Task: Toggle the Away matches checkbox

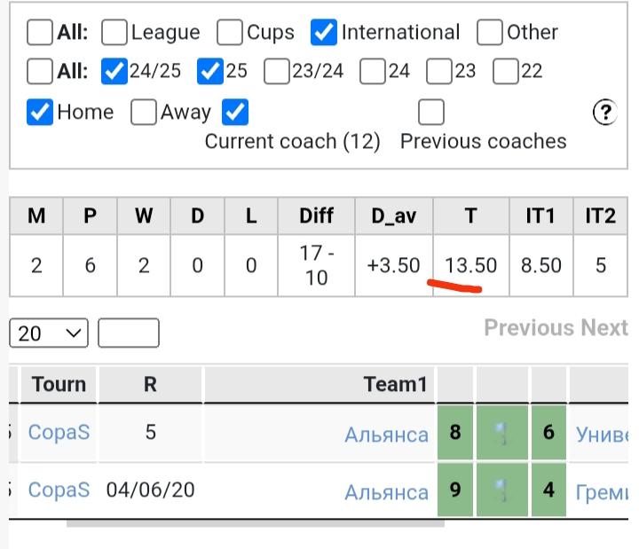Action: (144, 113)
